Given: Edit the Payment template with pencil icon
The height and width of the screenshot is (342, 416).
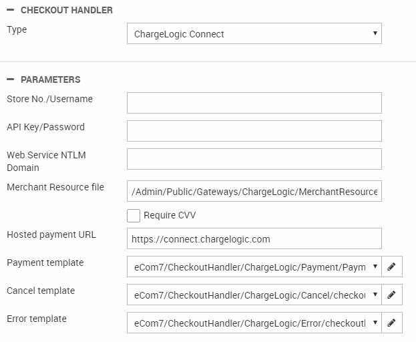Looking at the screenshot, I should pyautogui.click(x=392, y=267).
